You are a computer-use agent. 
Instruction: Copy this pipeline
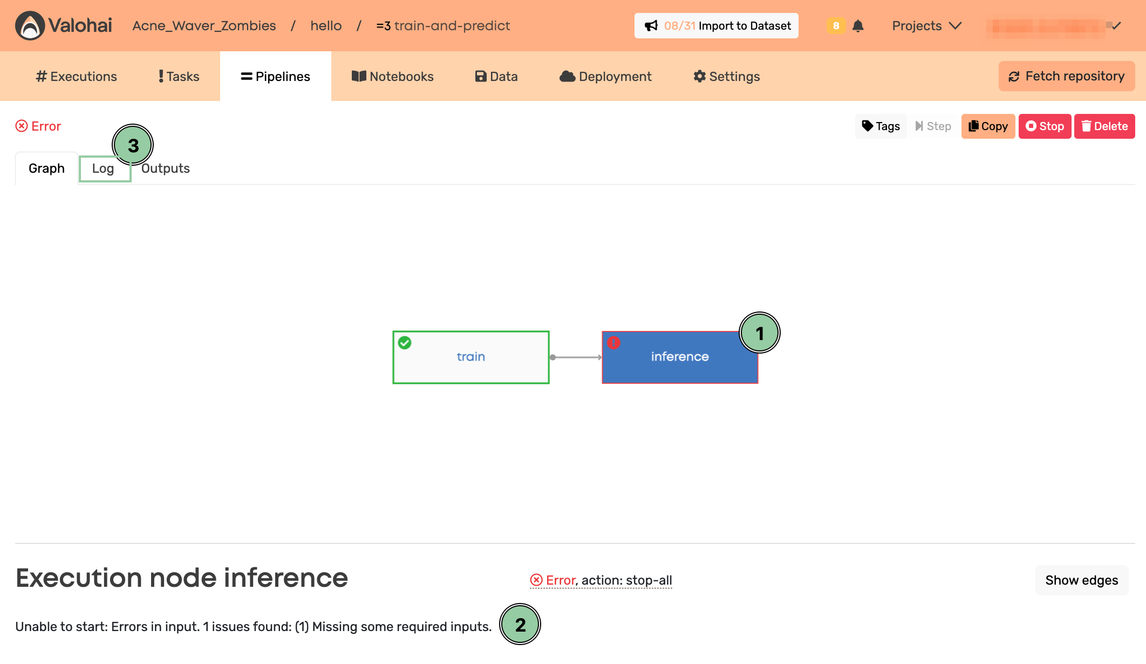coord(988,126)
